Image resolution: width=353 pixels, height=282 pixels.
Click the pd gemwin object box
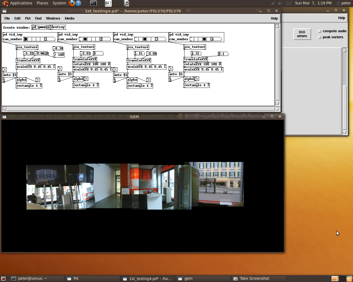(x=41, y=27)
